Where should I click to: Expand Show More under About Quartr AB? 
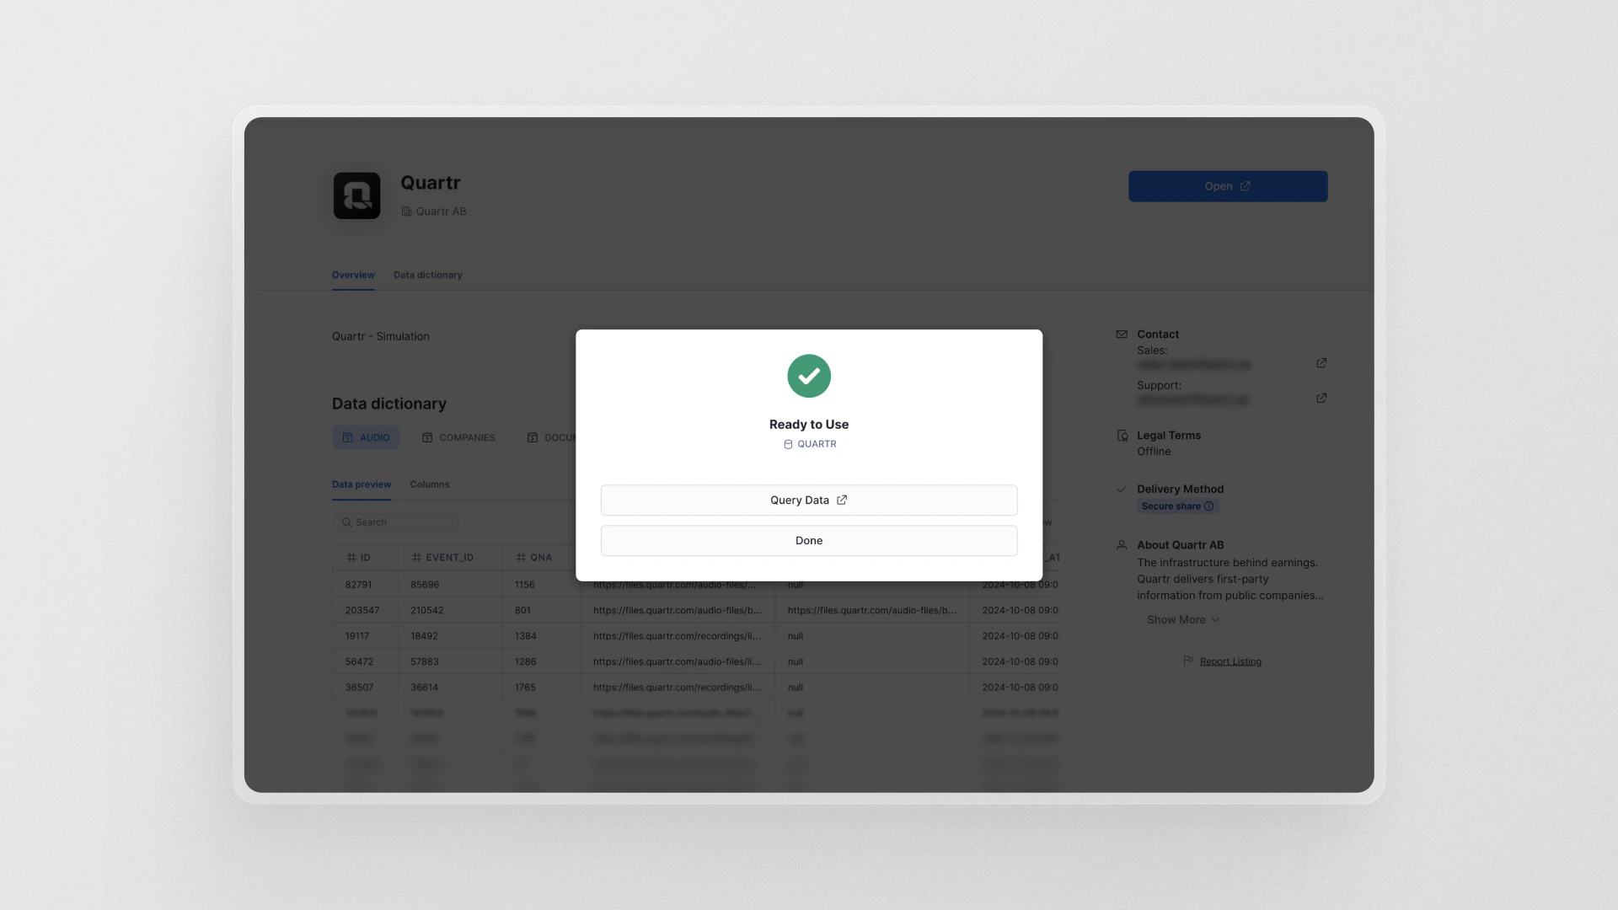pyautogui.click(x=1176, y=619)
